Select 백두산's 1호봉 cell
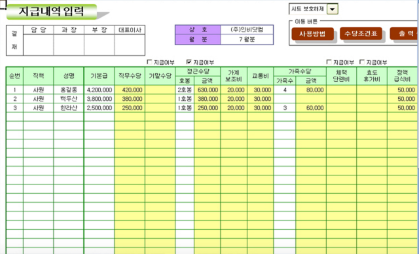This screenshot has width=419, height=254. coord(185,99)
